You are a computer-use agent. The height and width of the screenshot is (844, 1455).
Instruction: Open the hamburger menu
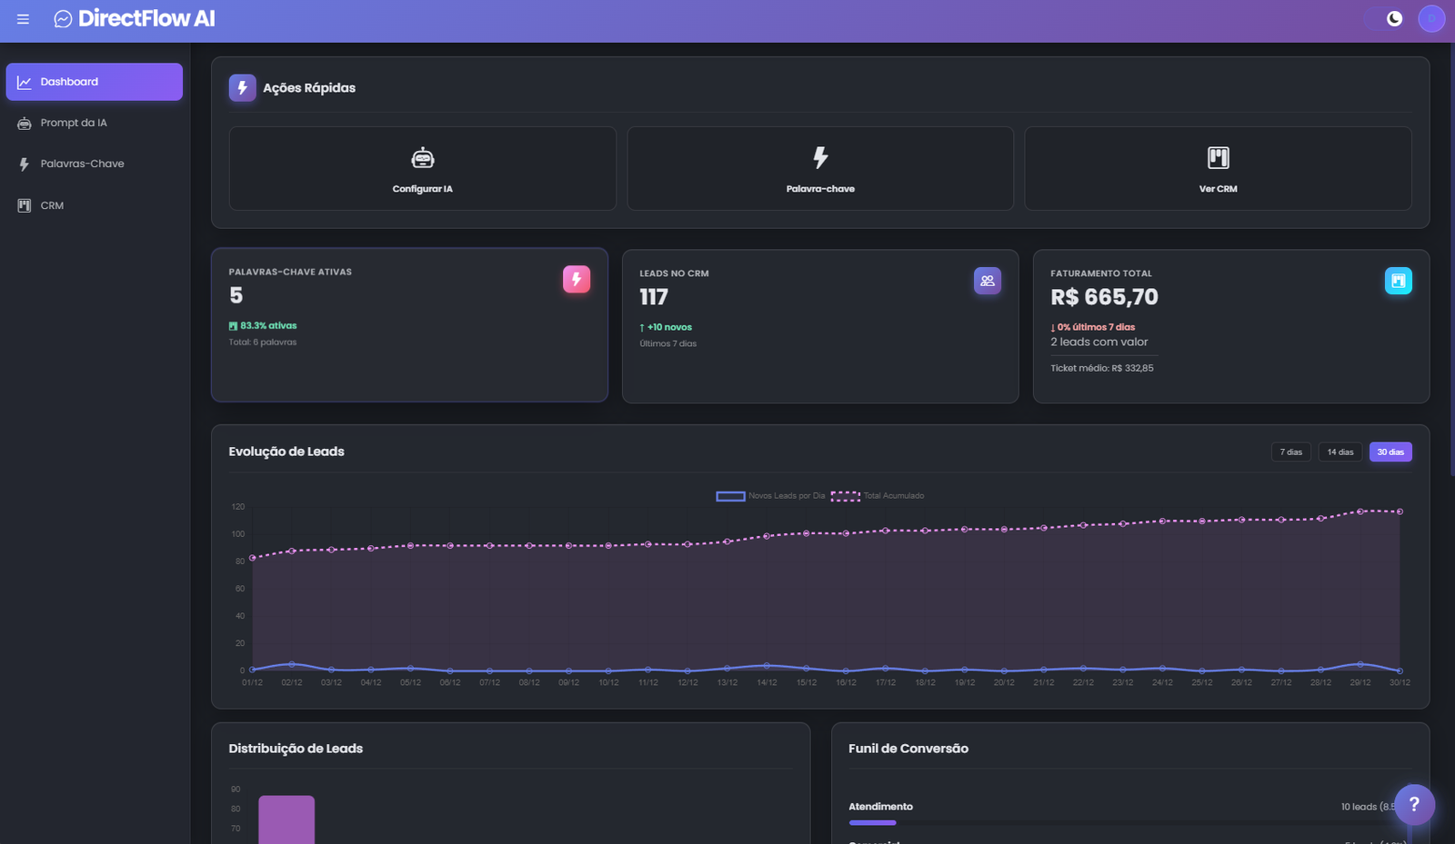(x=23, y=18)
